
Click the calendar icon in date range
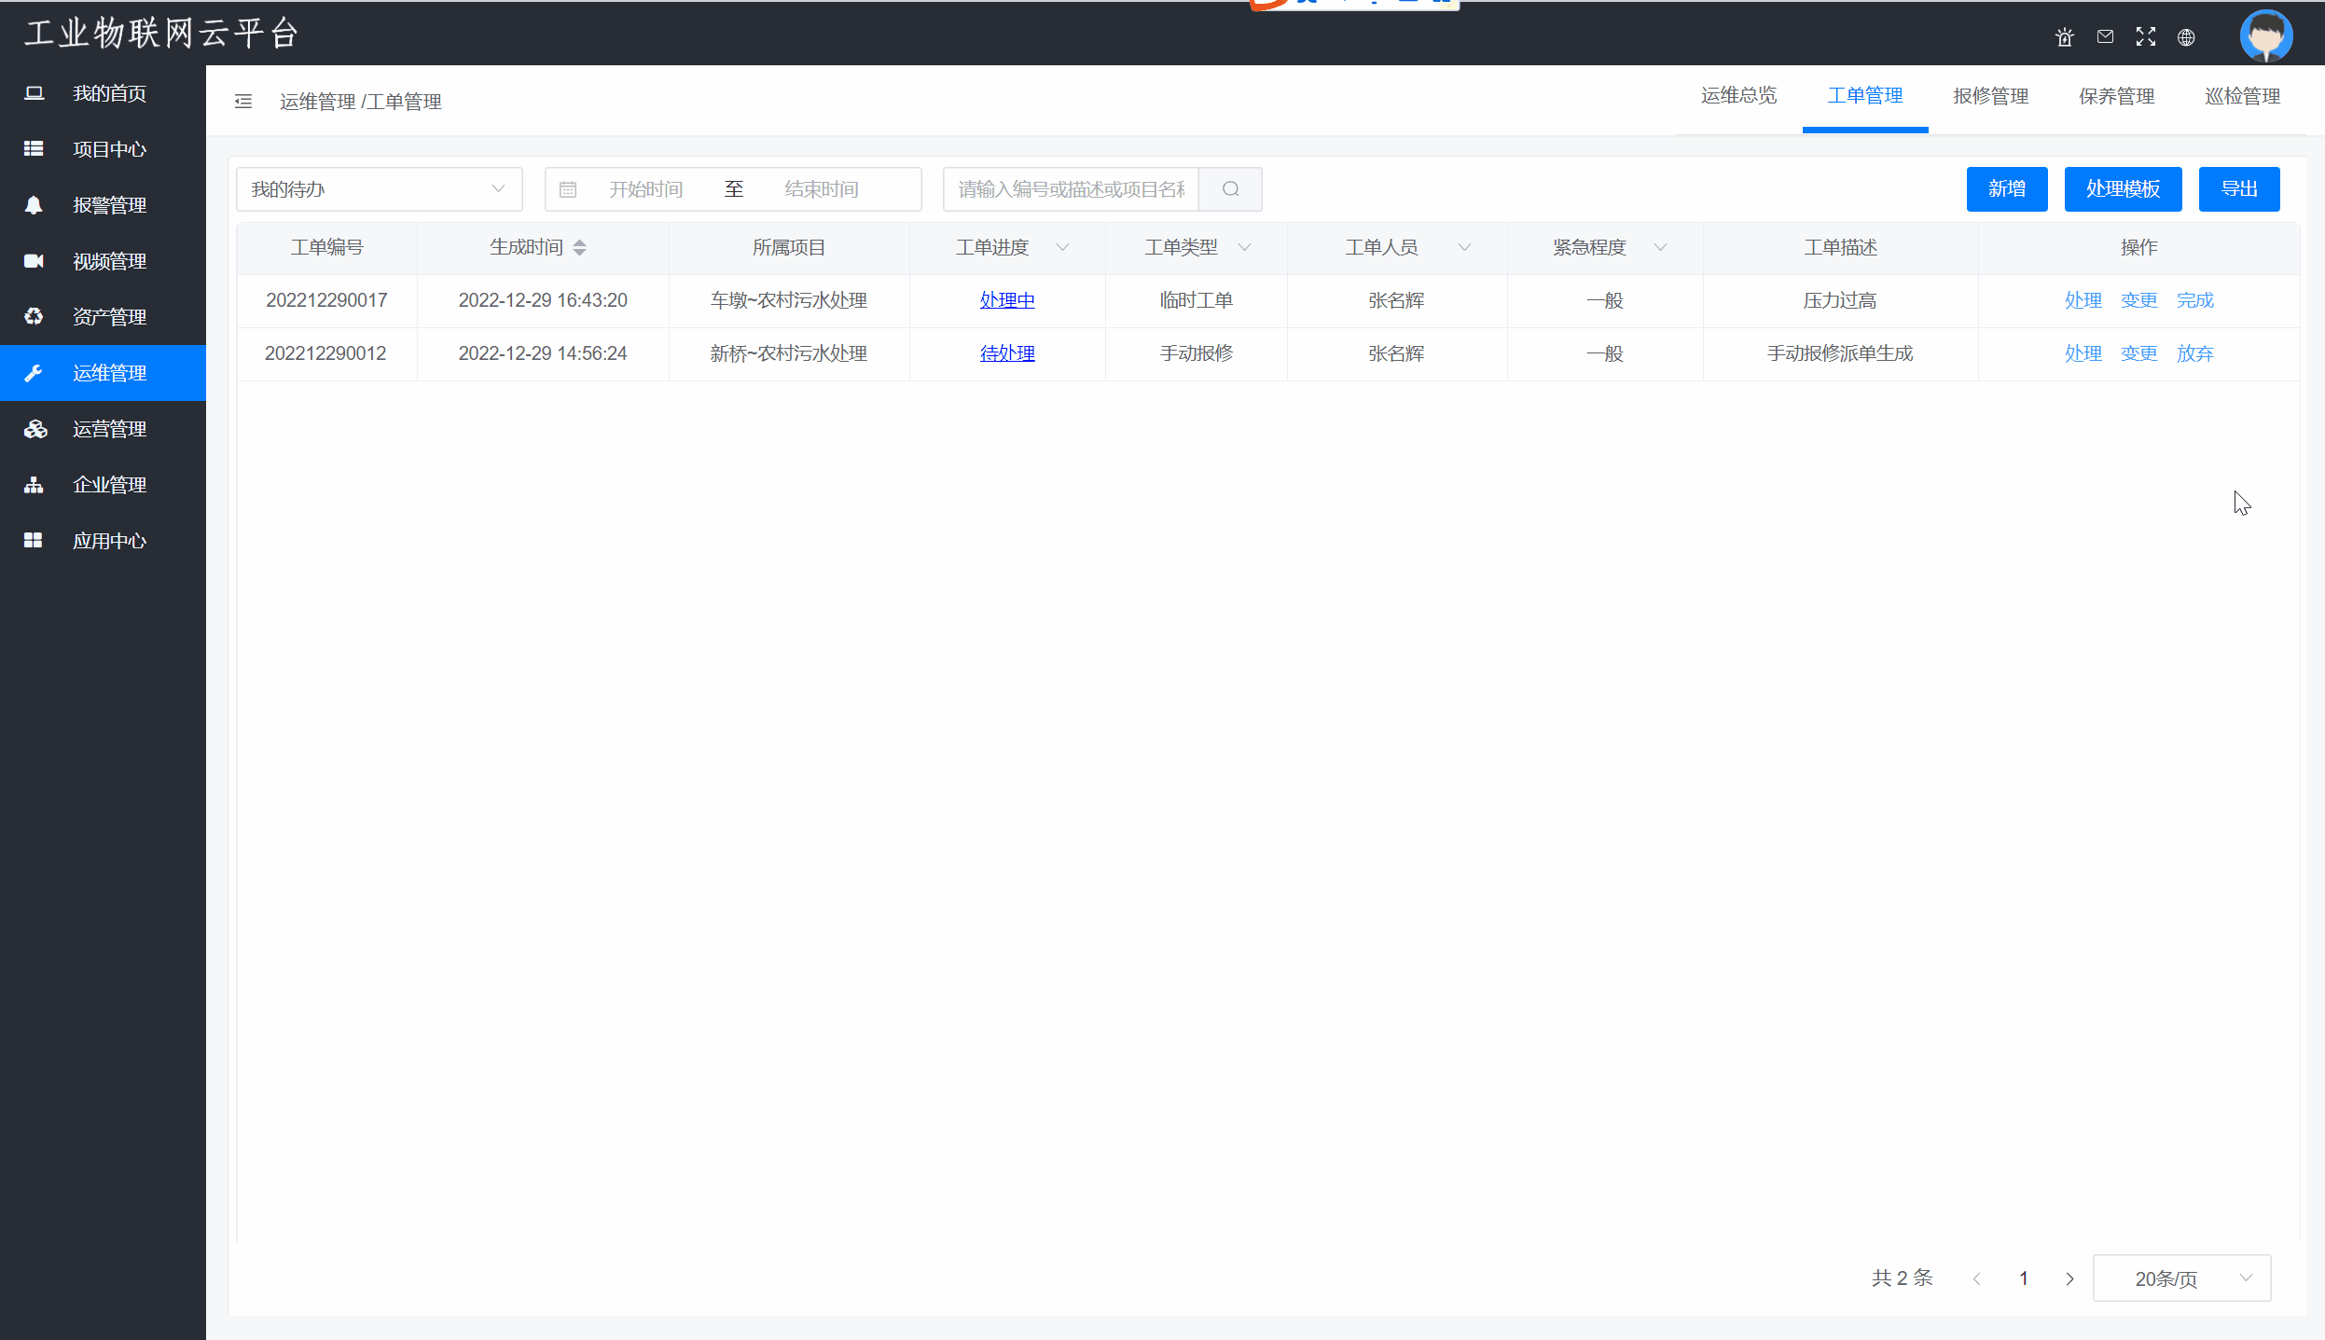click(x=568, y=189)
